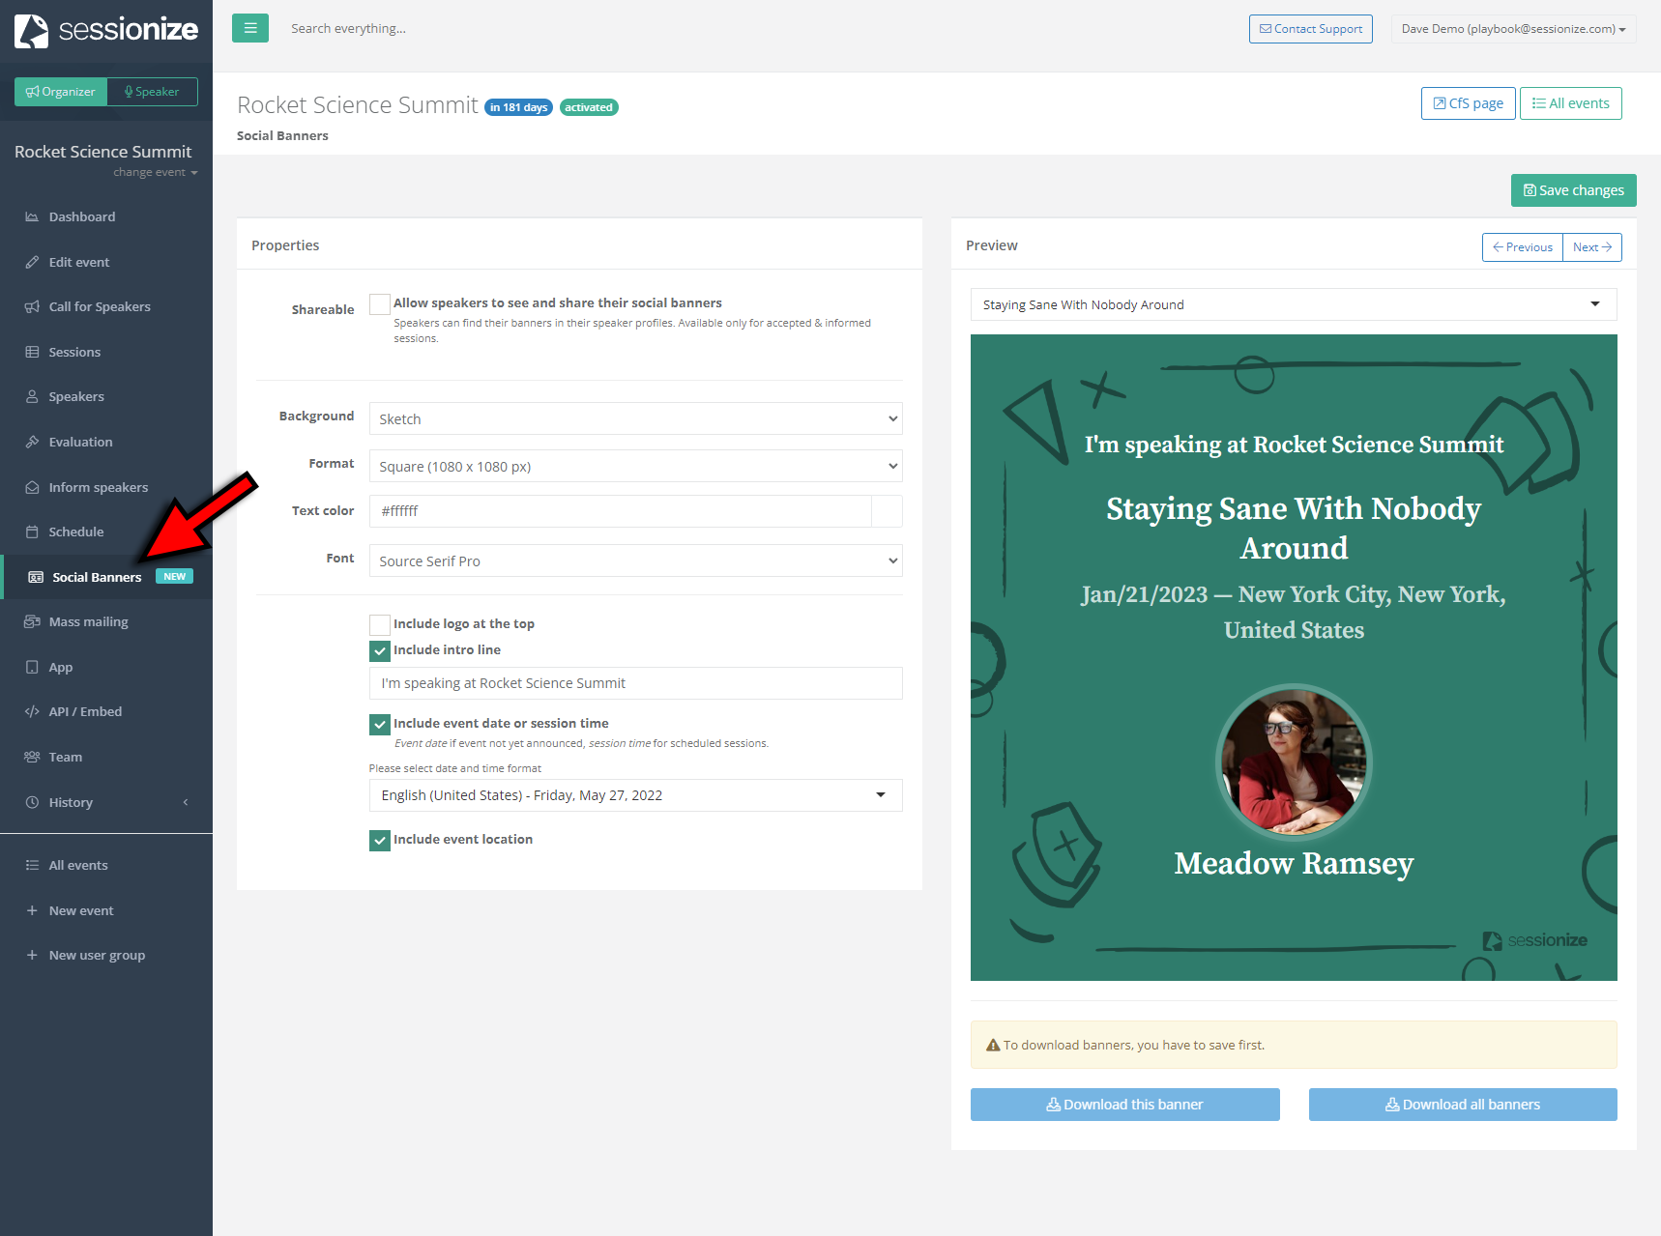Click the Mass mailing envelopes icon

[x=32, y=622]
